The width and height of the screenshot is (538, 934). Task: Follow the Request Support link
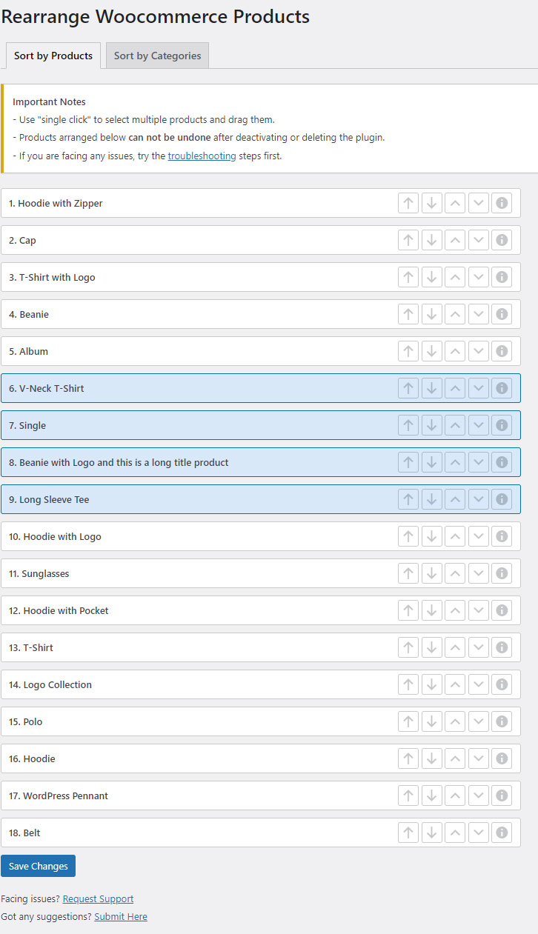coord(98,898)
